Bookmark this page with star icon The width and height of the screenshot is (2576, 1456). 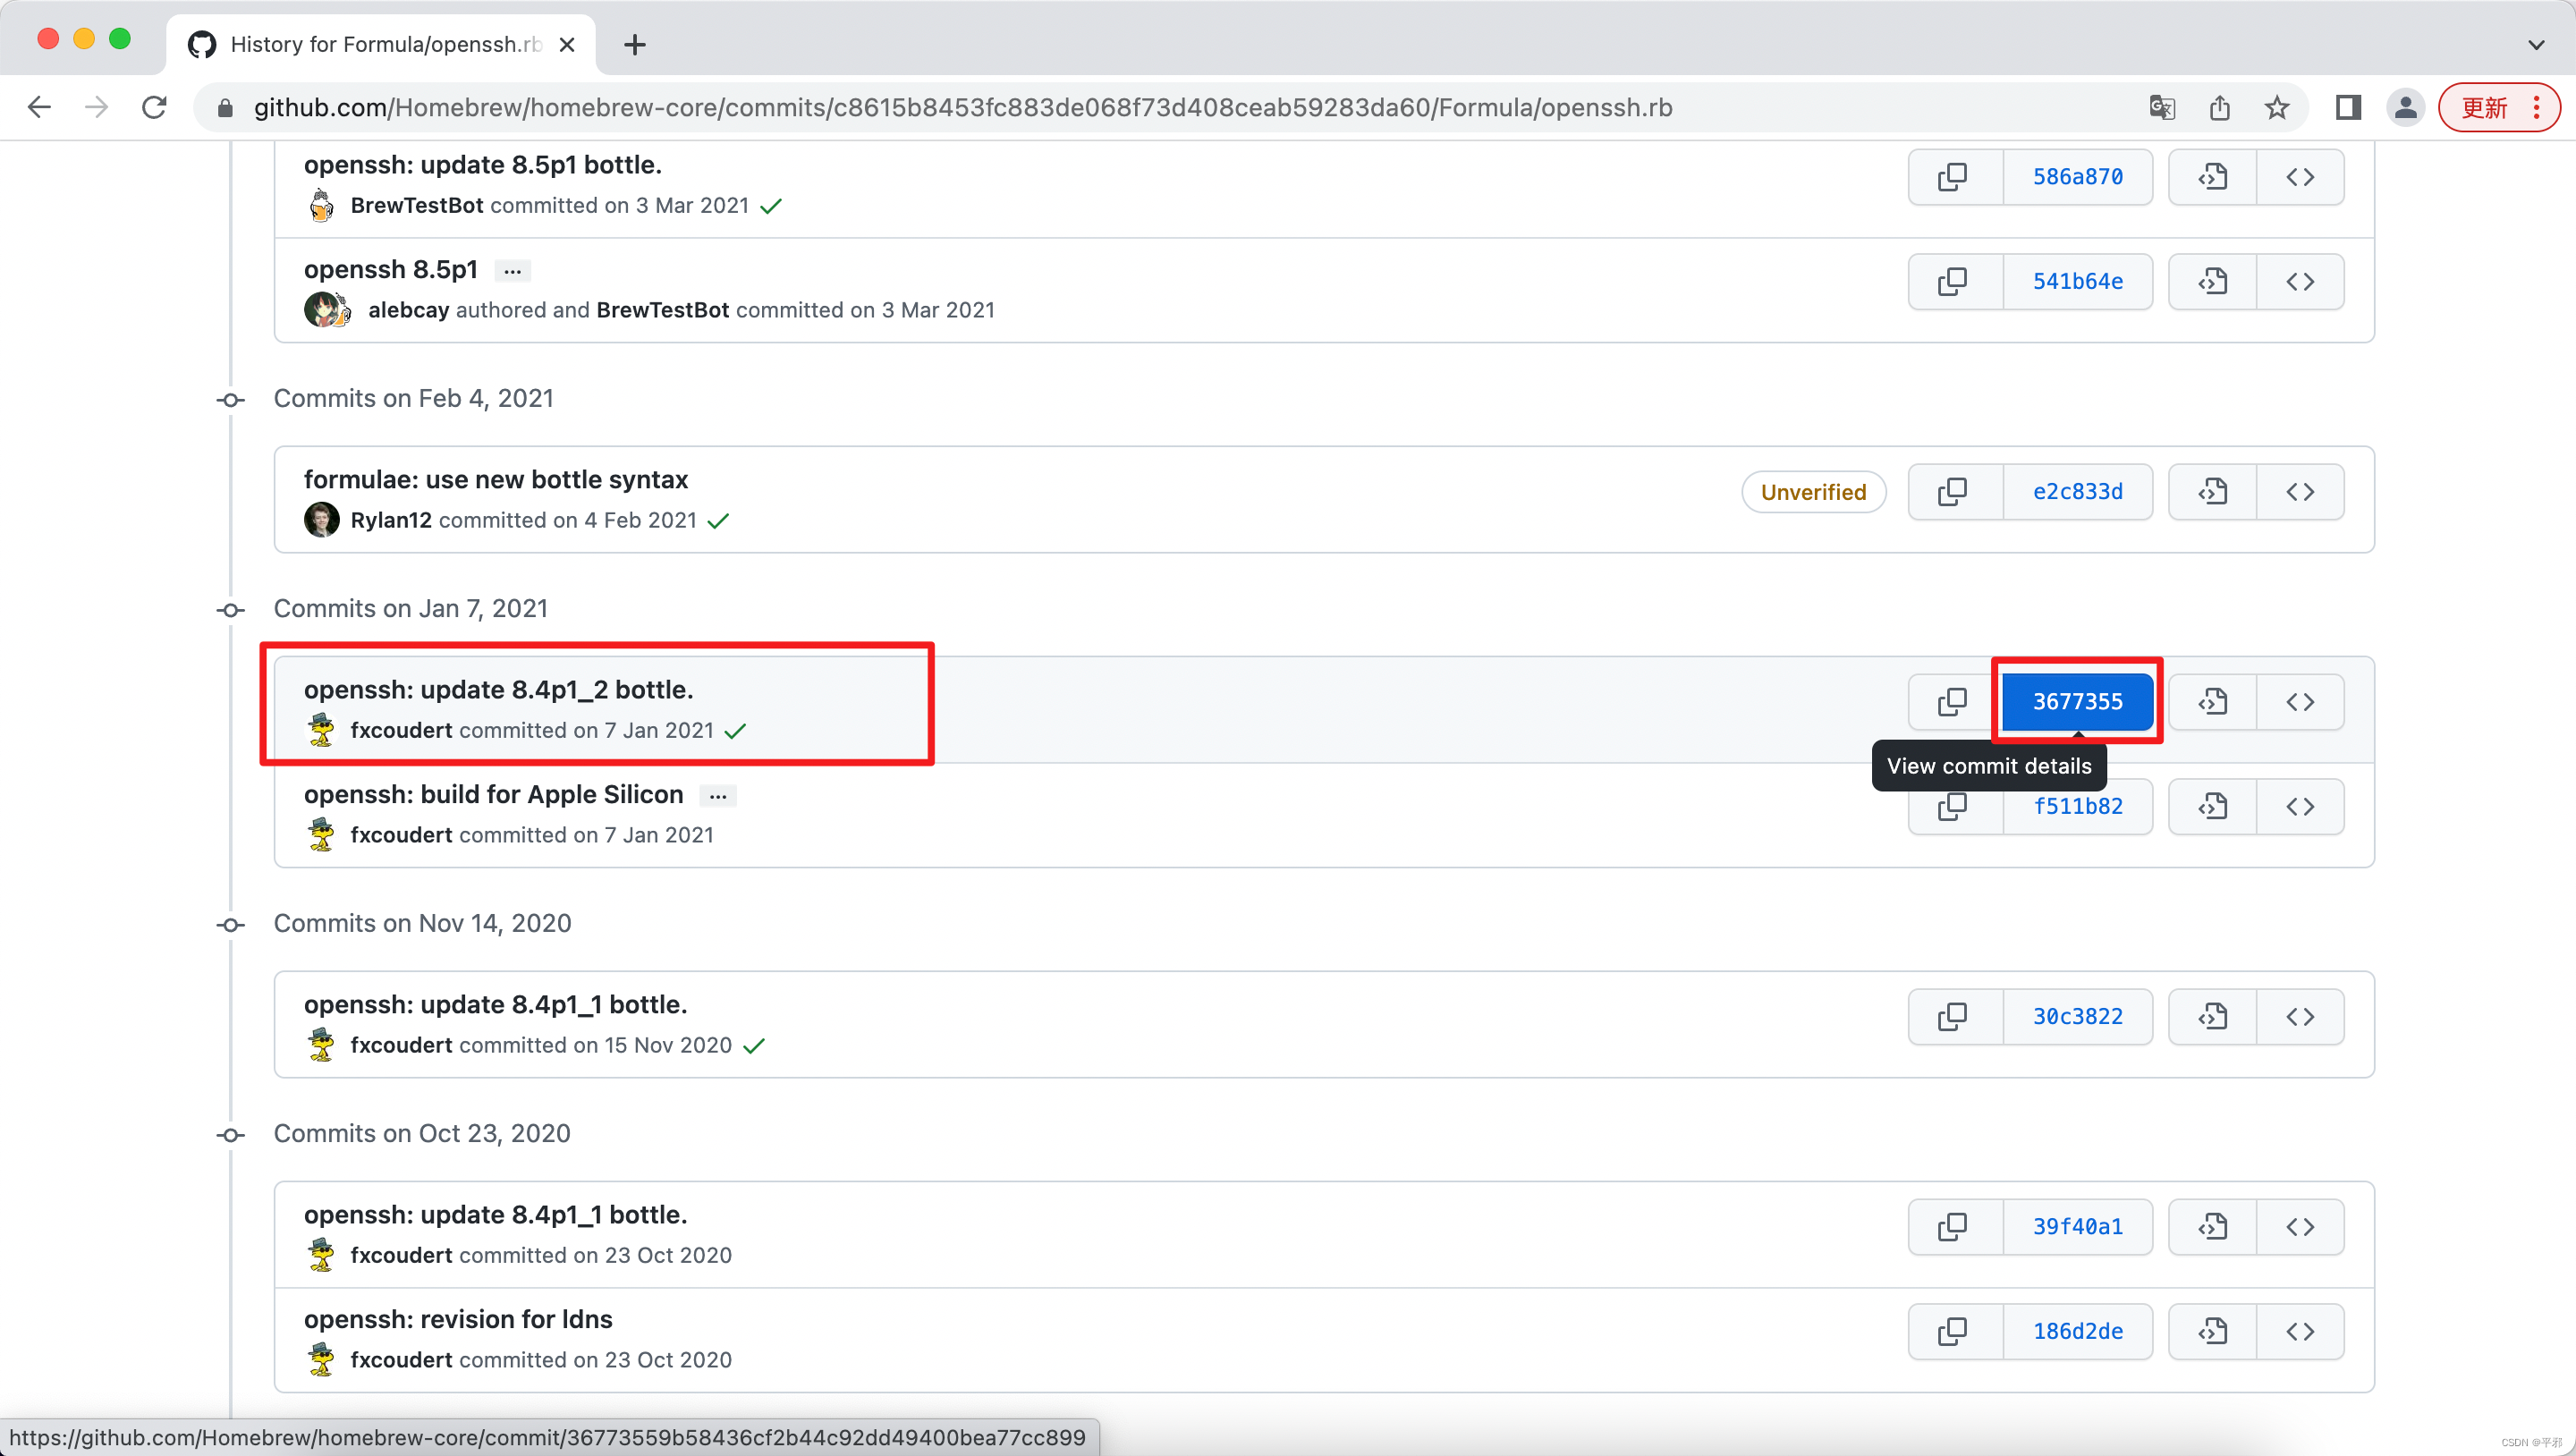pyautogui.click(x=2277, y=108)
